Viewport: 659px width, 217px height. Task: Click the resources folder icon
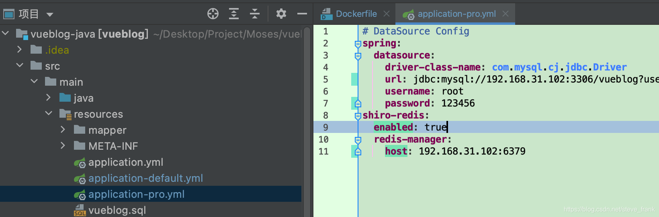[65, 115]
